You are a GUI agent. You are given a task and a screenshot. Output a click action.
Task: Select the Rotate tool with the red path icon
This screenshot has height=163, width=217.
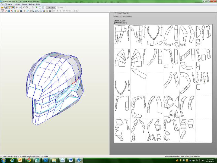click(x=5, y=11)
